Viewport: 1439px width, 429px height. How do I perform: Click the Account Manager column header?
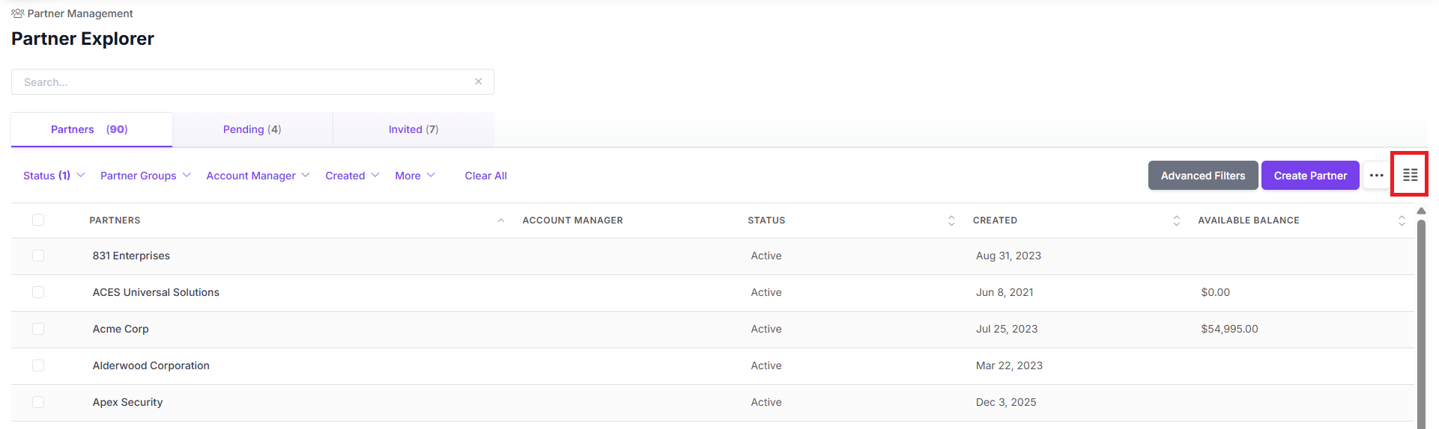pos(572,220)
